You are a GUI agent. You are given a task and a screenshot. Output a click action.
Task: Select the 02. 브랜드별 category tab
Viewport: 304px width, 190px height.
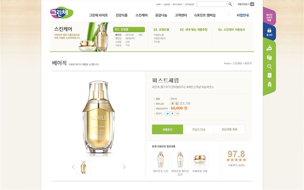(x=161, y=29)
